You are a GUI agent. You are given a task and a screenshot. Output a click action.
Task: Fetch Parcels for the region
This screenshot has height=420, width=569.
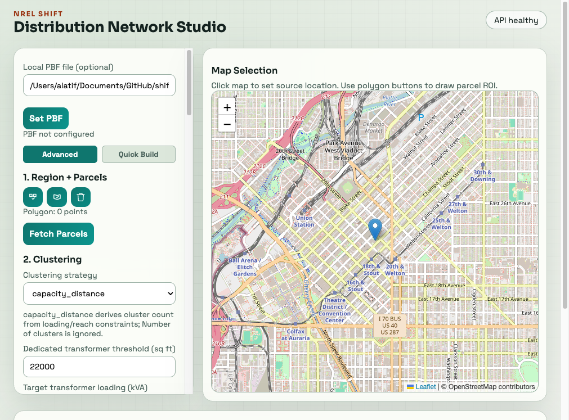59,234
